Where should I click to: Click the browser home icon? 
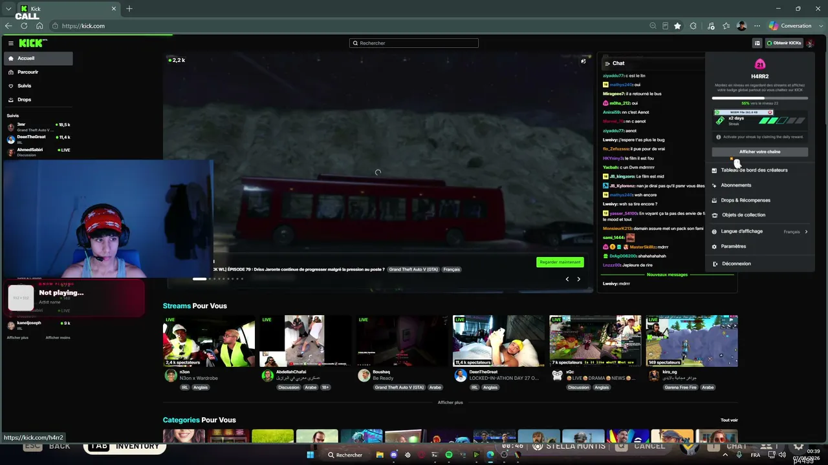tap(39, 26)
